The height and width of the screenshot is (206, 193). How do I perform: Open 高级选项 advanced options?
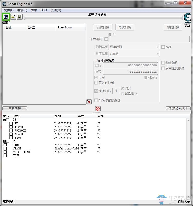click(x=9, y=202)
